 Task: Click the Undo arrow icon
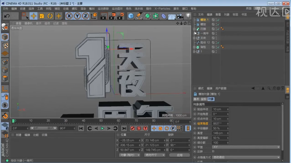7,16
